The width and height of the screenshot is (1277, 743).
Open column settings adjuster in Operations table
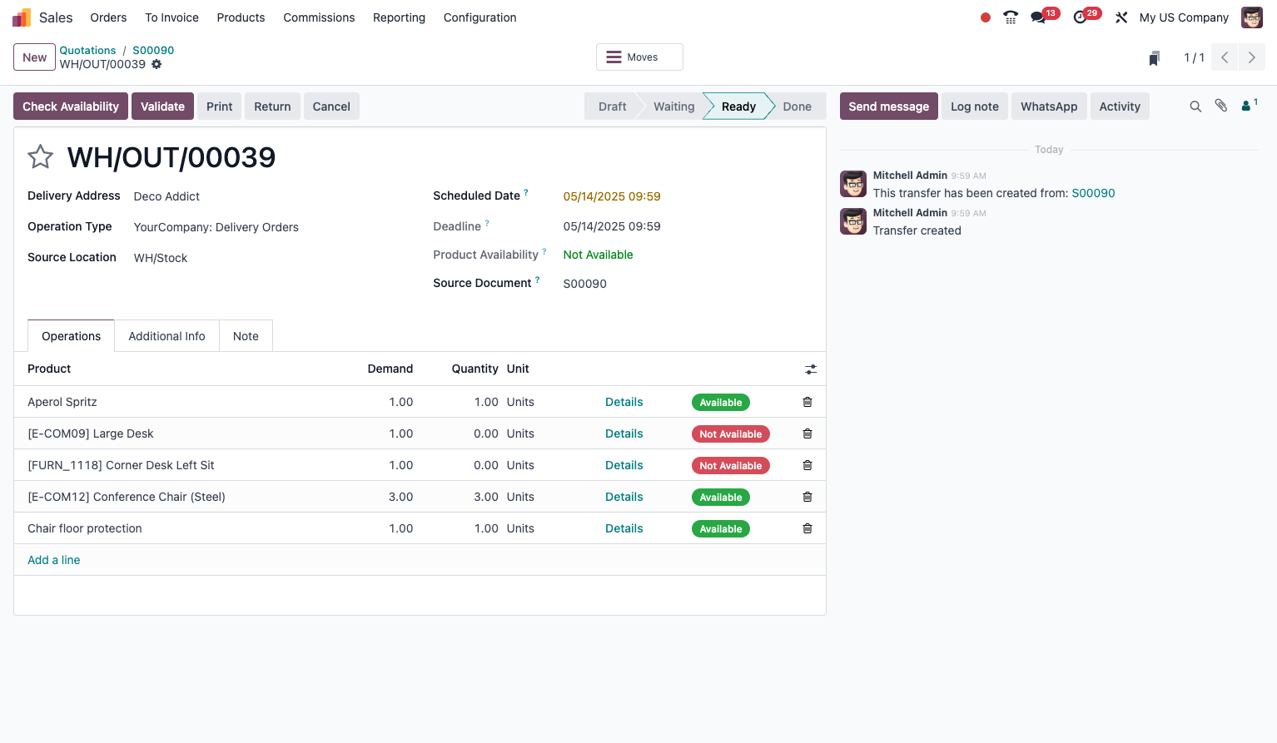tap(811, 369)
